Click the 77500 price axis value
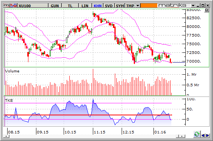Screen dimensions: 213x141 (194, 35)
